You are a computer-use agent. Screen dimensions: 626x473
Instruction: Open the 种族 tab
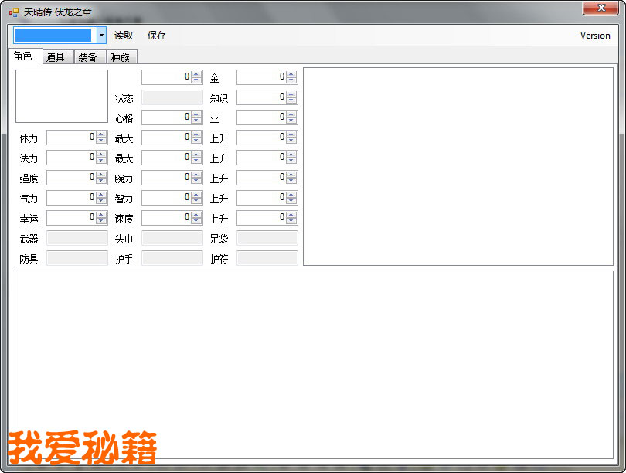click(x=120, y=57)
